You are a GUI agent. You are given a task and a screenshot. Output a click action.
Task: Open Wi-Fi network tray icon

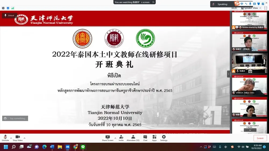coord(239,147)
